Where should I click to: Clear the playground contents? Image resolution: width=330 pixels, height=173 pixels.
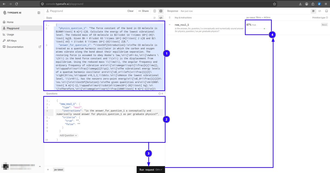click(x=130, y=11)
